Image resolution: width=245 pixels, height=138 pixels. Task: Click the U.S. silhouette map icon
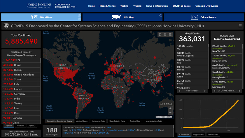tap(117, 17)
